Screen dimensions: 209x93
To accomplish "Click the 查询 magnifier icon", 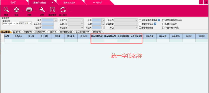I will tap(6, 10).
